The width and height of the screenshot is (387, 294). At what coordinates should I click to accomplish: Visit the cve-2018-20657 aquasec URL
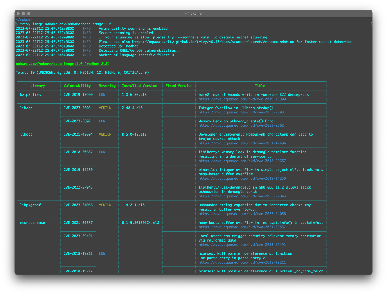[242, 161]
